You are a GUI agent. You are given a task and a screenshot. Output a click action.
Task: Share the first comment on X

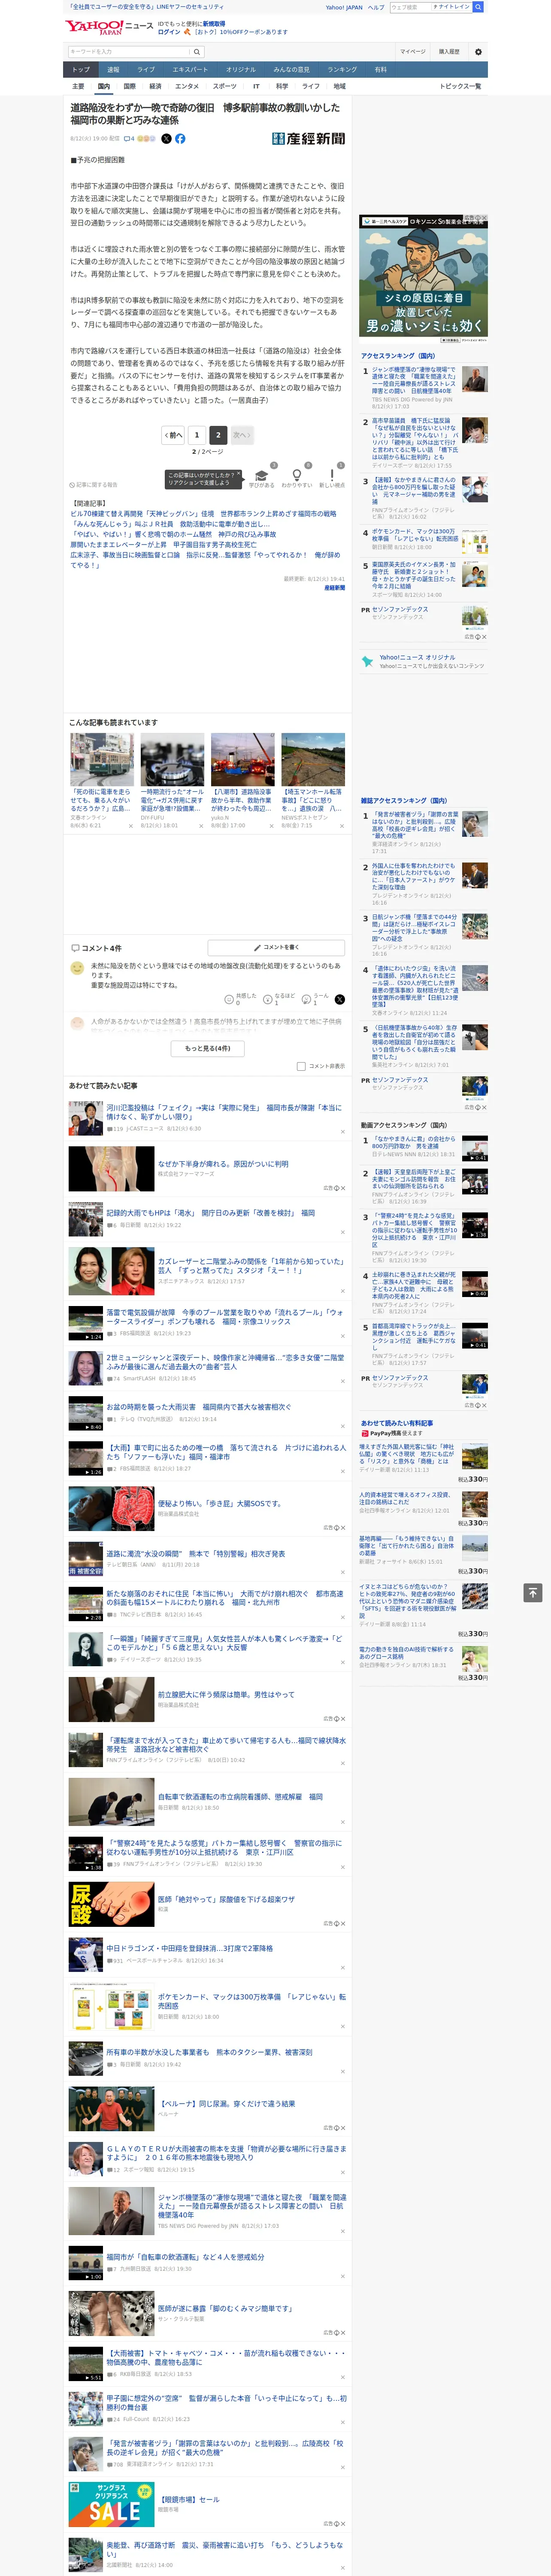tap(340, 999)
